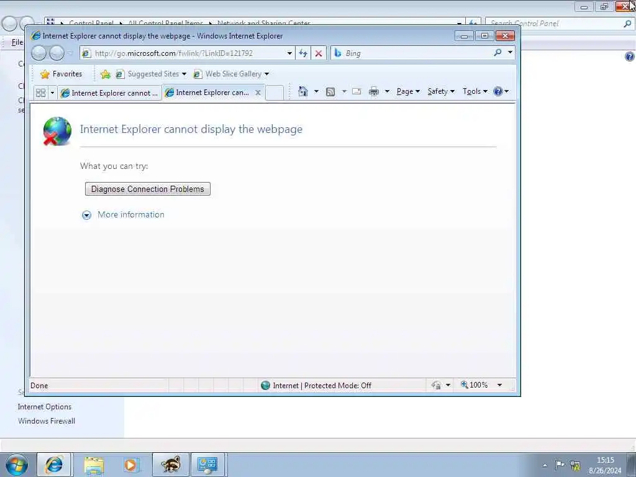
Task: Click the Bing search magnifier icon
Action: pos(497,53)
